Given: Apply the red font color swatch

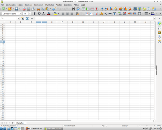Looking at the screenshot, I should pyautogui.click(x=49, y=14).
